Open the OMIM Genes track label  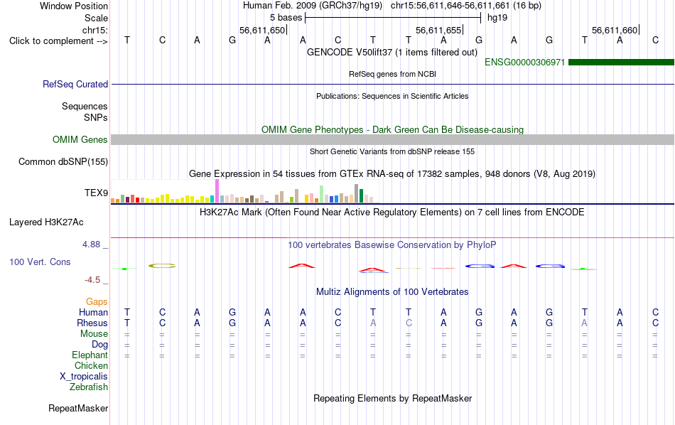point(80,139)
